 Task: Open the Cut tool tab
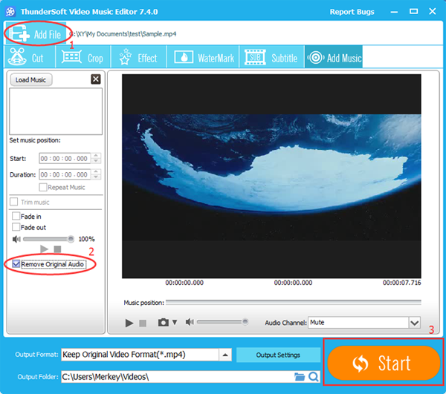(28, 58)
